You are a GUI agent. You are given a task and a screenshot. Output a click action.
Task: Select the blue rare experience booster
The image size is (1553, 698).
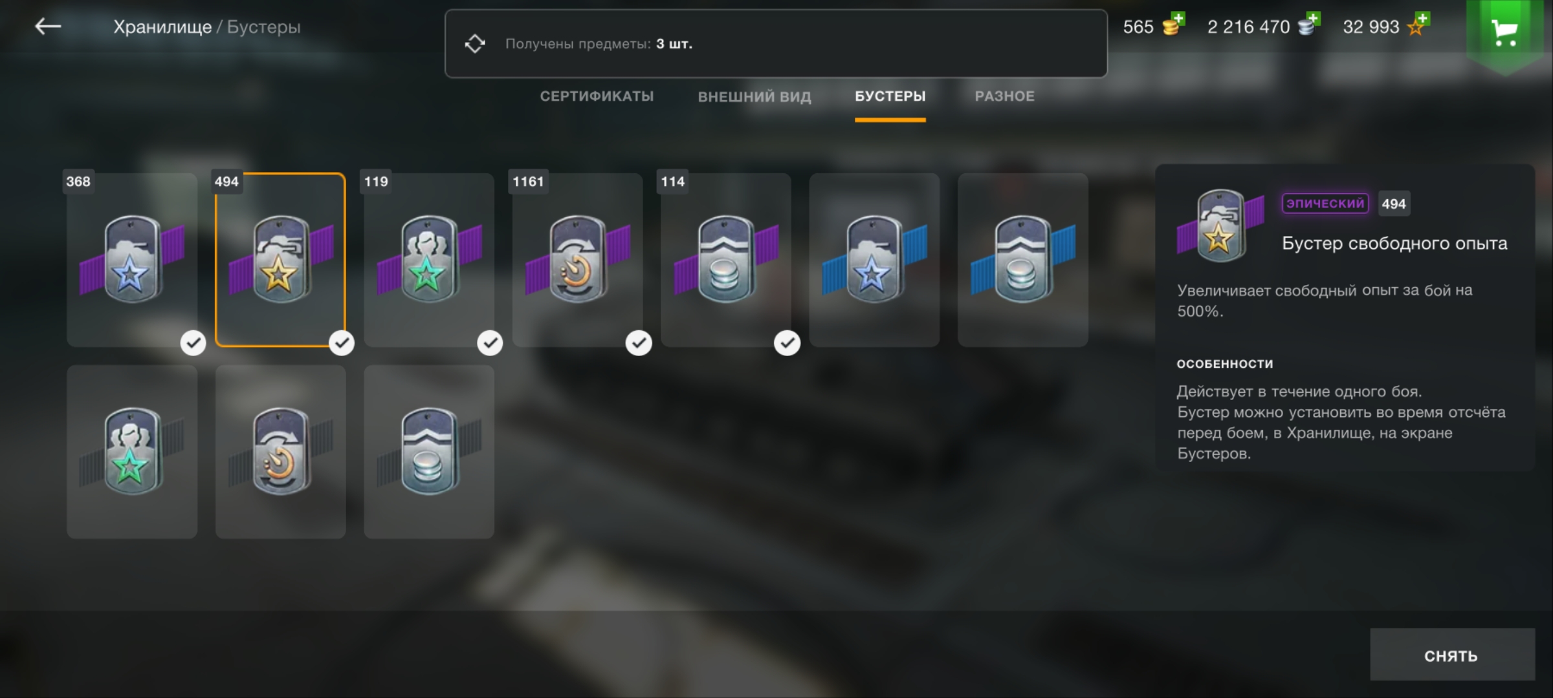click(x=874, y=259)
